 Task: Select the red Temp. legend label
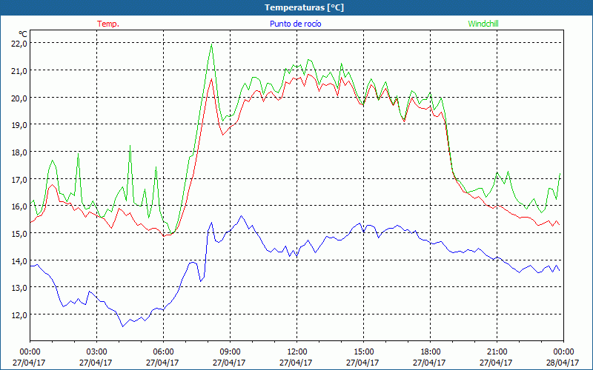[108, 24]
